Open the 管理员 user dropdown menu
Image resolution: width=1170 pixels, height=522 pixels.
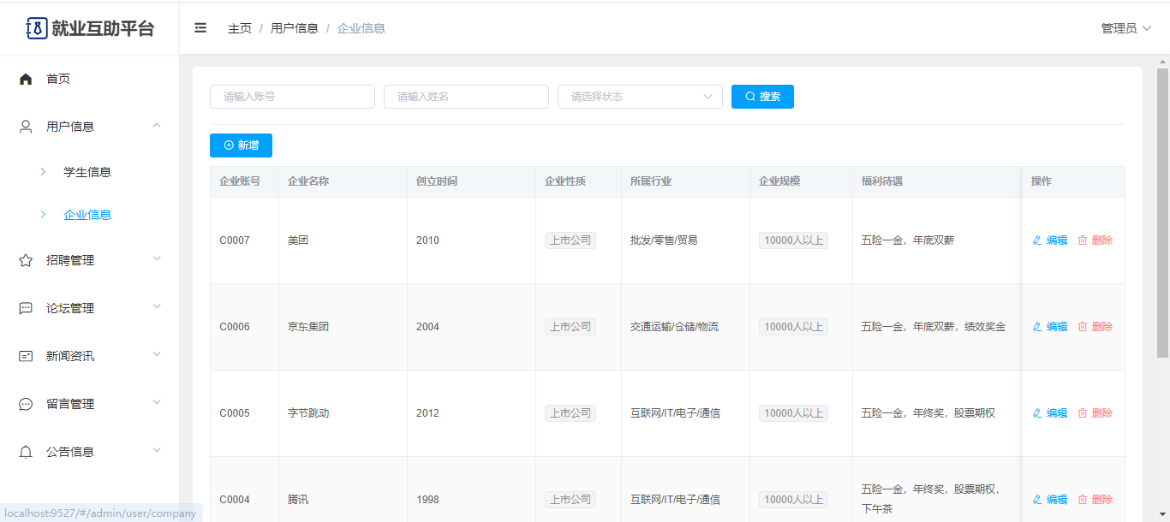[1125, 28]
